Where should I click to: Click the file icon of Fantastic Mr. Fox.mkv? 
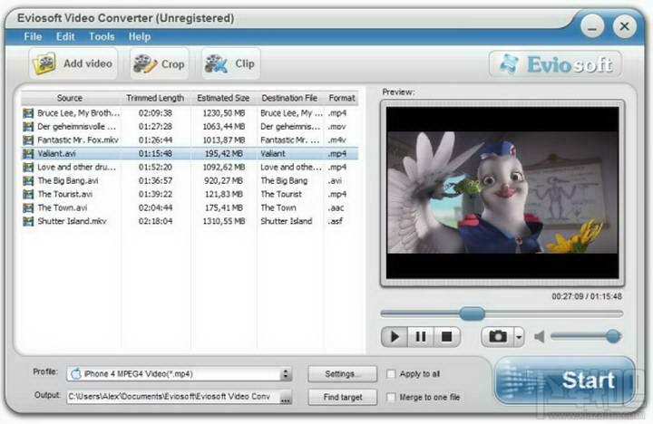28,140
